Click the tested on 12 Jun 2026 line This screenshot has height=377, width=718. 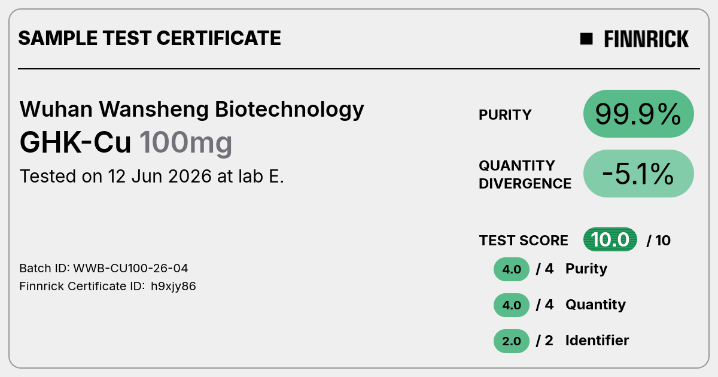(152, 177)
